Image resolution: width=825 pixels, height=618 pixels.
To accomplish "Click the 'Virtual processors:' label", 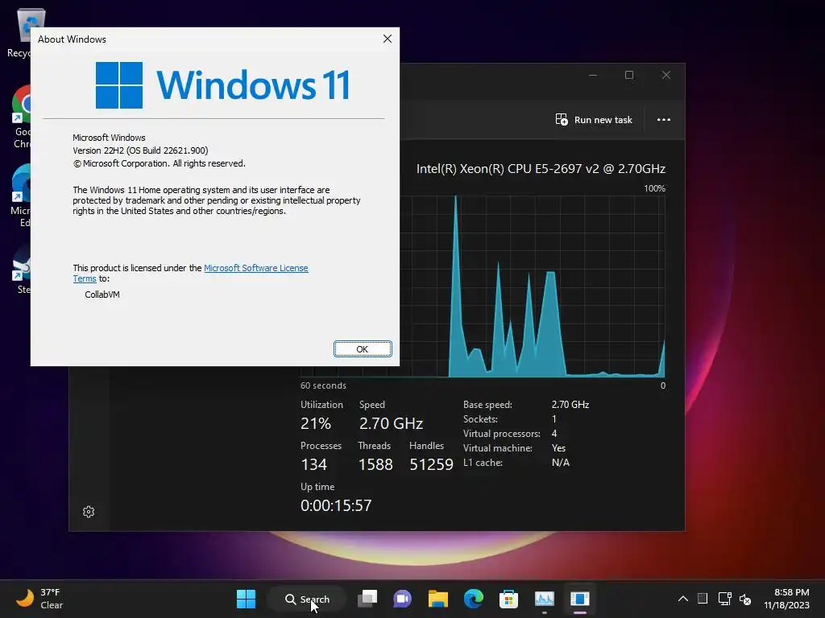I will (x=501, y=434).
